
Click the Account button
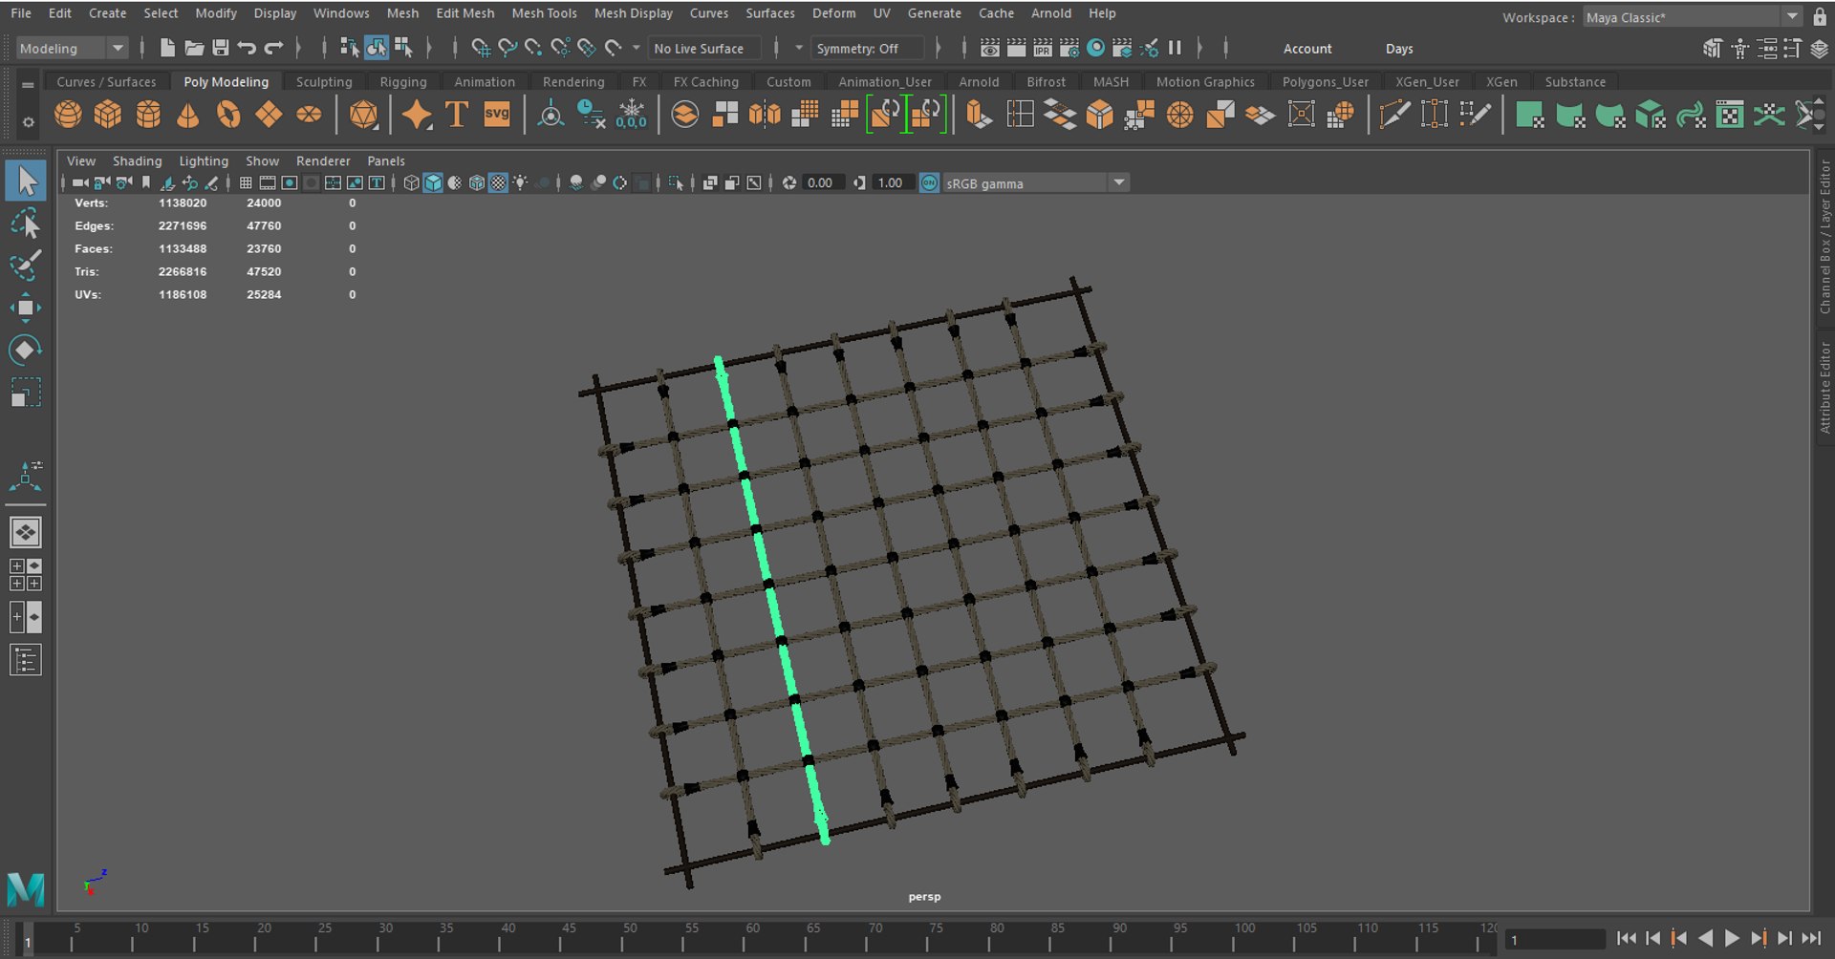[x=1306, y=49]
